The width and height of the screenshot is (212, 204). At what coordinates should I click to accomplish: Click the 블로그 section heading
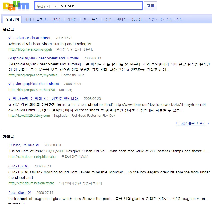pyautogui.click(x=8, y=29)
